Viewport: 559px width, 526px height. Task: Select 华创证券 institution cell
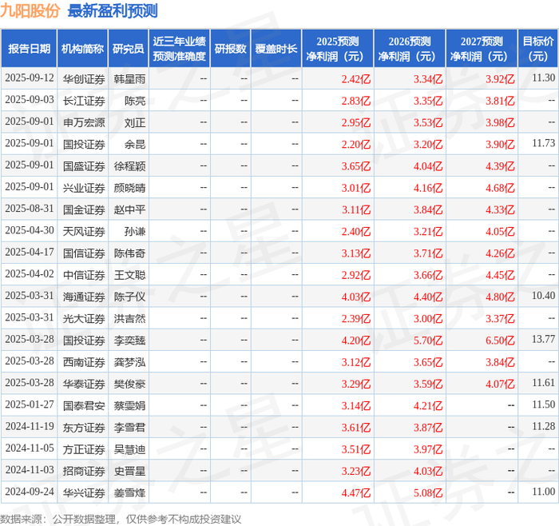point(84,79)
